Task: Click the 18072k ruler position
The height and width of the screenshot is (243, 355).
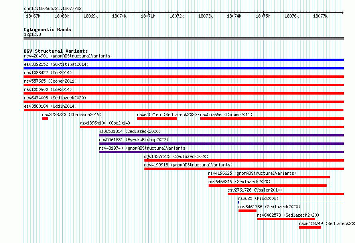Action: click(177, 16)
